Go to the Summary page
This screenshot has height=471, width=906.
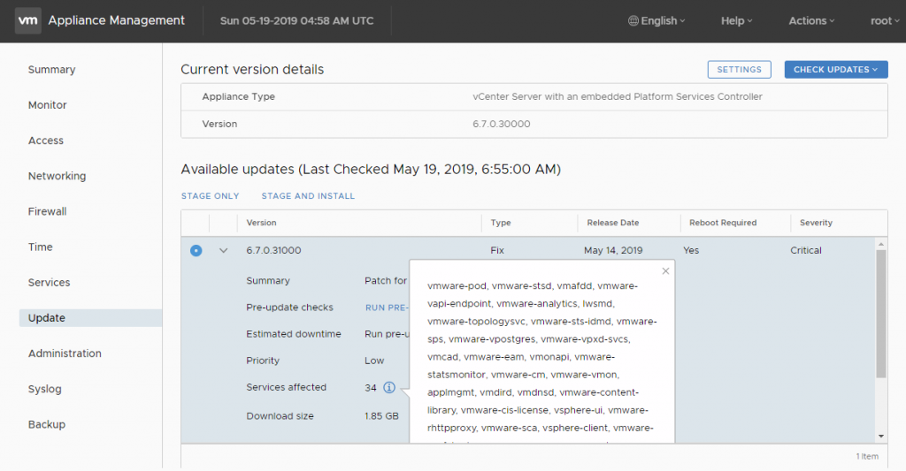click(52, 69)
